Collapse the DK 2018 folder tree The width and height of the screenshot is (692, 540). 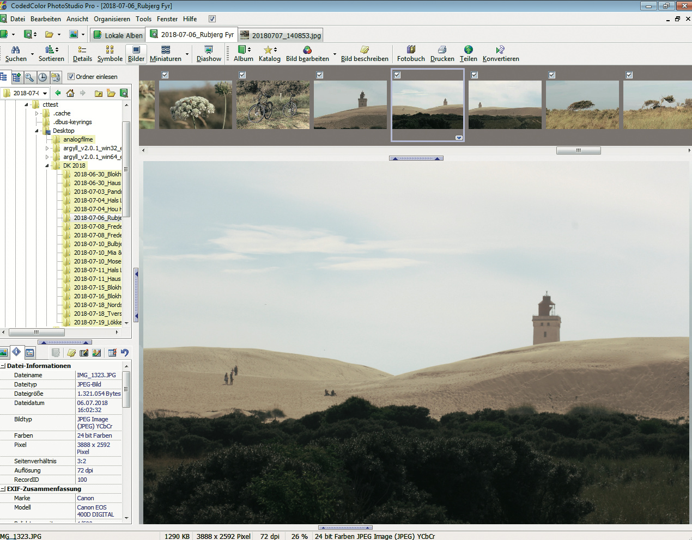[x=47, y=165]
